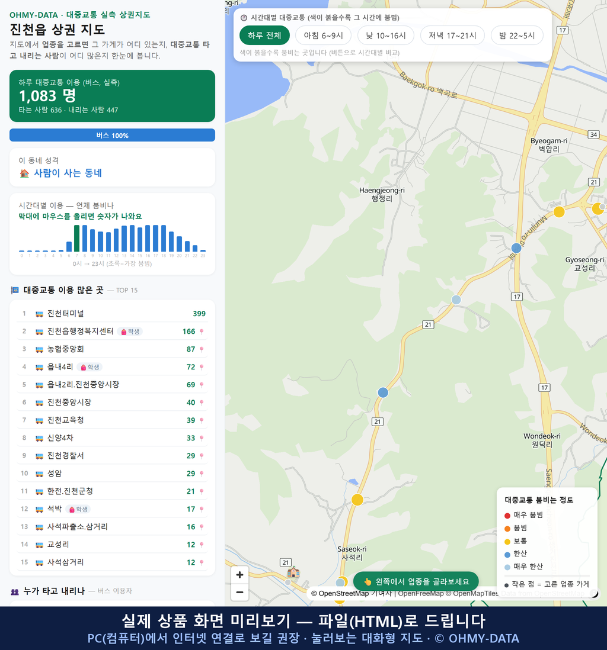Click pin icon on 농협중앙회 row
The width and height of the screenshot is (607, 650).
(x=202, y=349)
